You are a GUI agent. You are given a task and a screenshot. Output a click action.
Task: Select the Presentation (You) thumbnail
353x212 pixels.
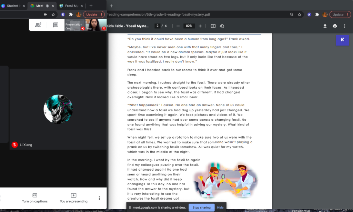coord(75,25)
